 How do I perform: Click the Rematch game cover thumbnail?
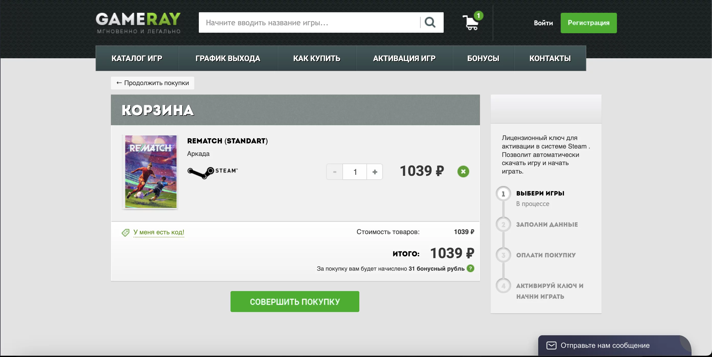[151, 171]
